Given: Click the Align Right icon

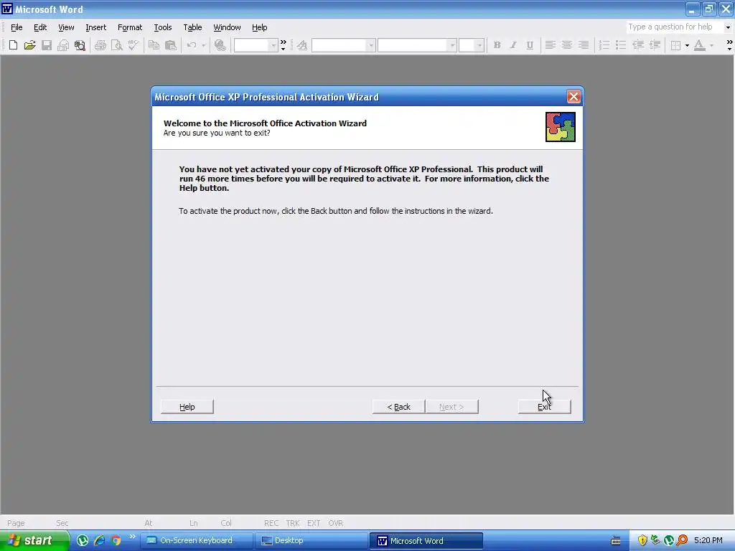Looking at the screenshot, I should (584, 45).
